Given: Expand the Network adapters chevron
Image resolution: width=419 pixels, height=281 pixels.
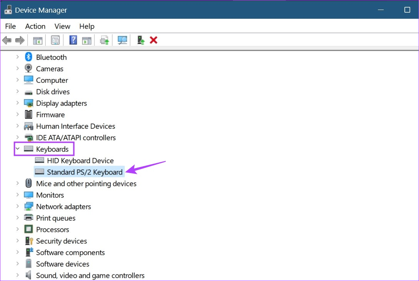Looking at the screenshot, I should tap(18, 206).
